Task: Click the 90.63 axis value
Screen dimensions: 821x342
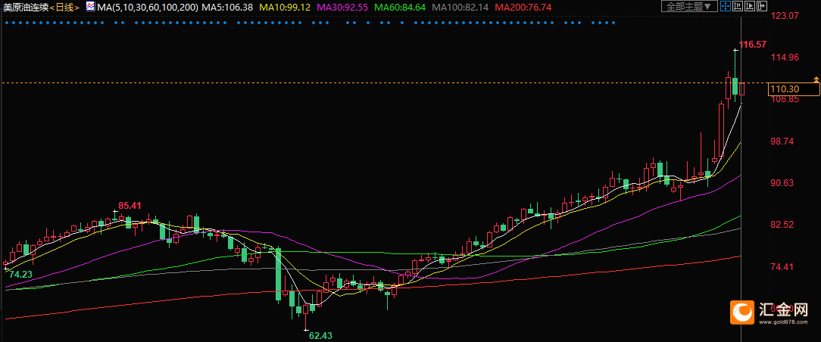Action: pos(783,183)
